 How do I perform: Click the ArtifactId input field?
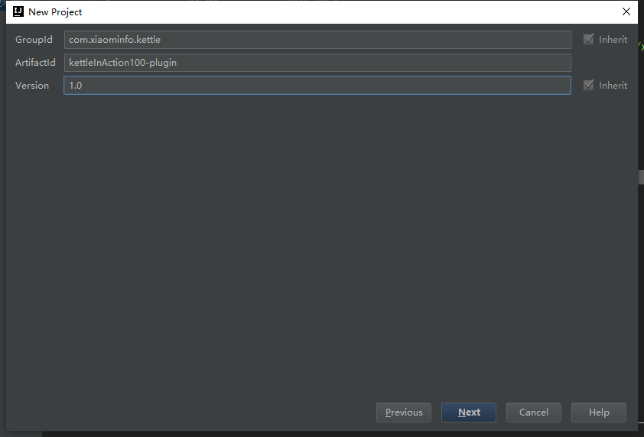[x=317, y=63]
